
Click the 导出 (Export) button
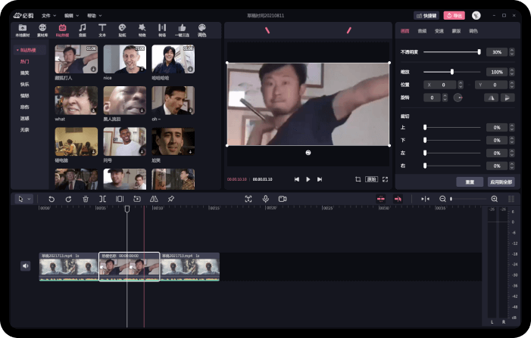click(454, 15)
